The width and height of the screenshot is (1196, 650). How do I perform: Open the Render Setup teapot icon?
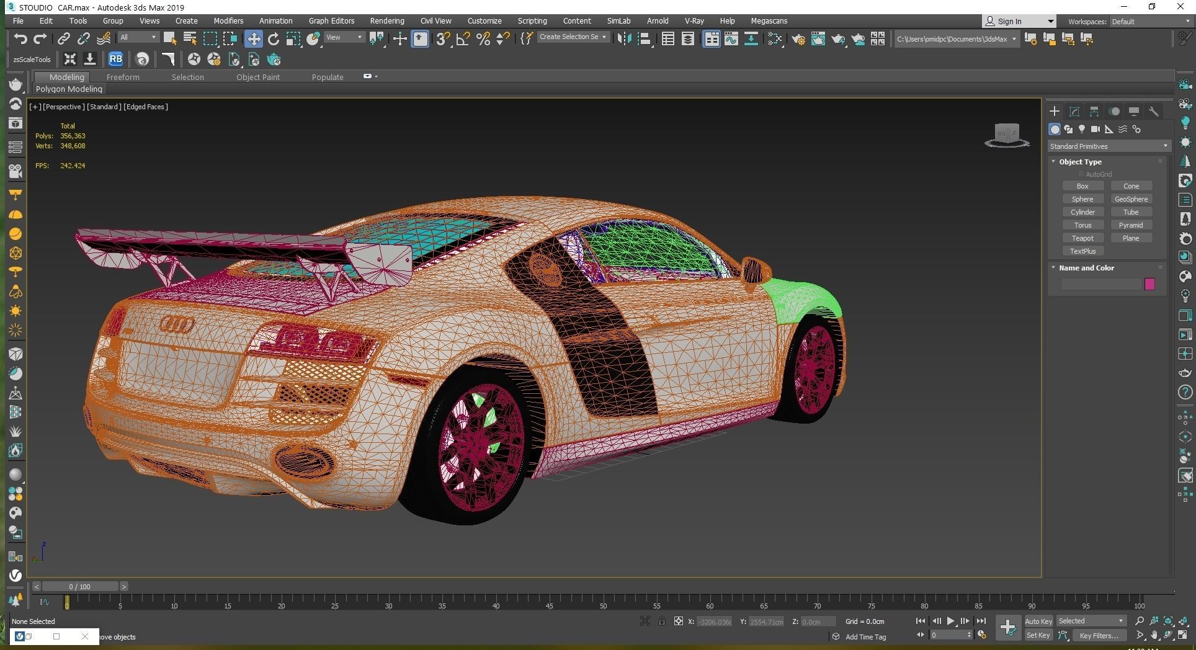click(798, 39)
